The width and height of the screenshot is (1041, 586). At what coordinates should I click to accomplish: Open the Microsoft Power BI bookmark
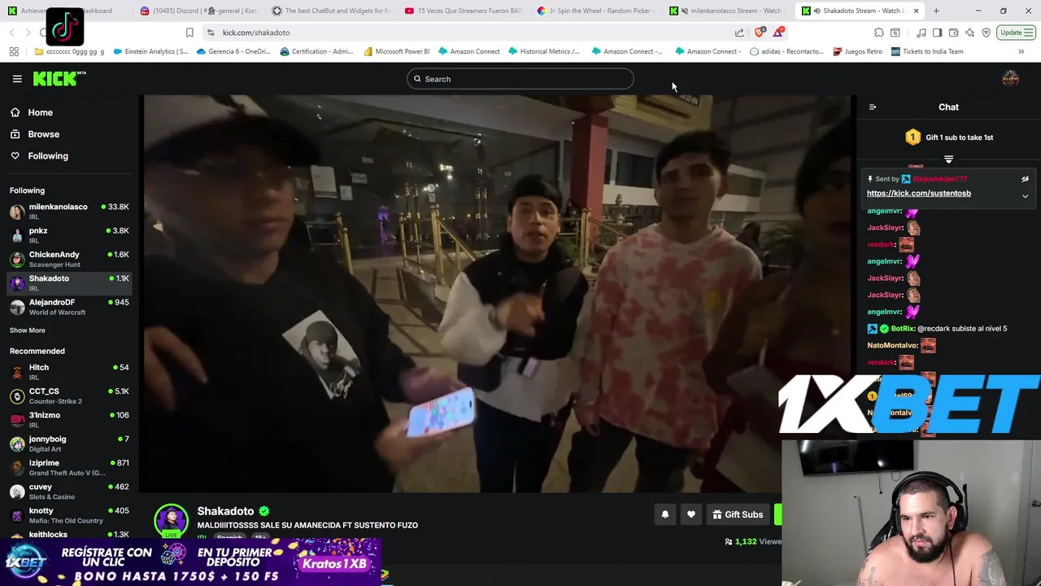(x=397, y=51)
